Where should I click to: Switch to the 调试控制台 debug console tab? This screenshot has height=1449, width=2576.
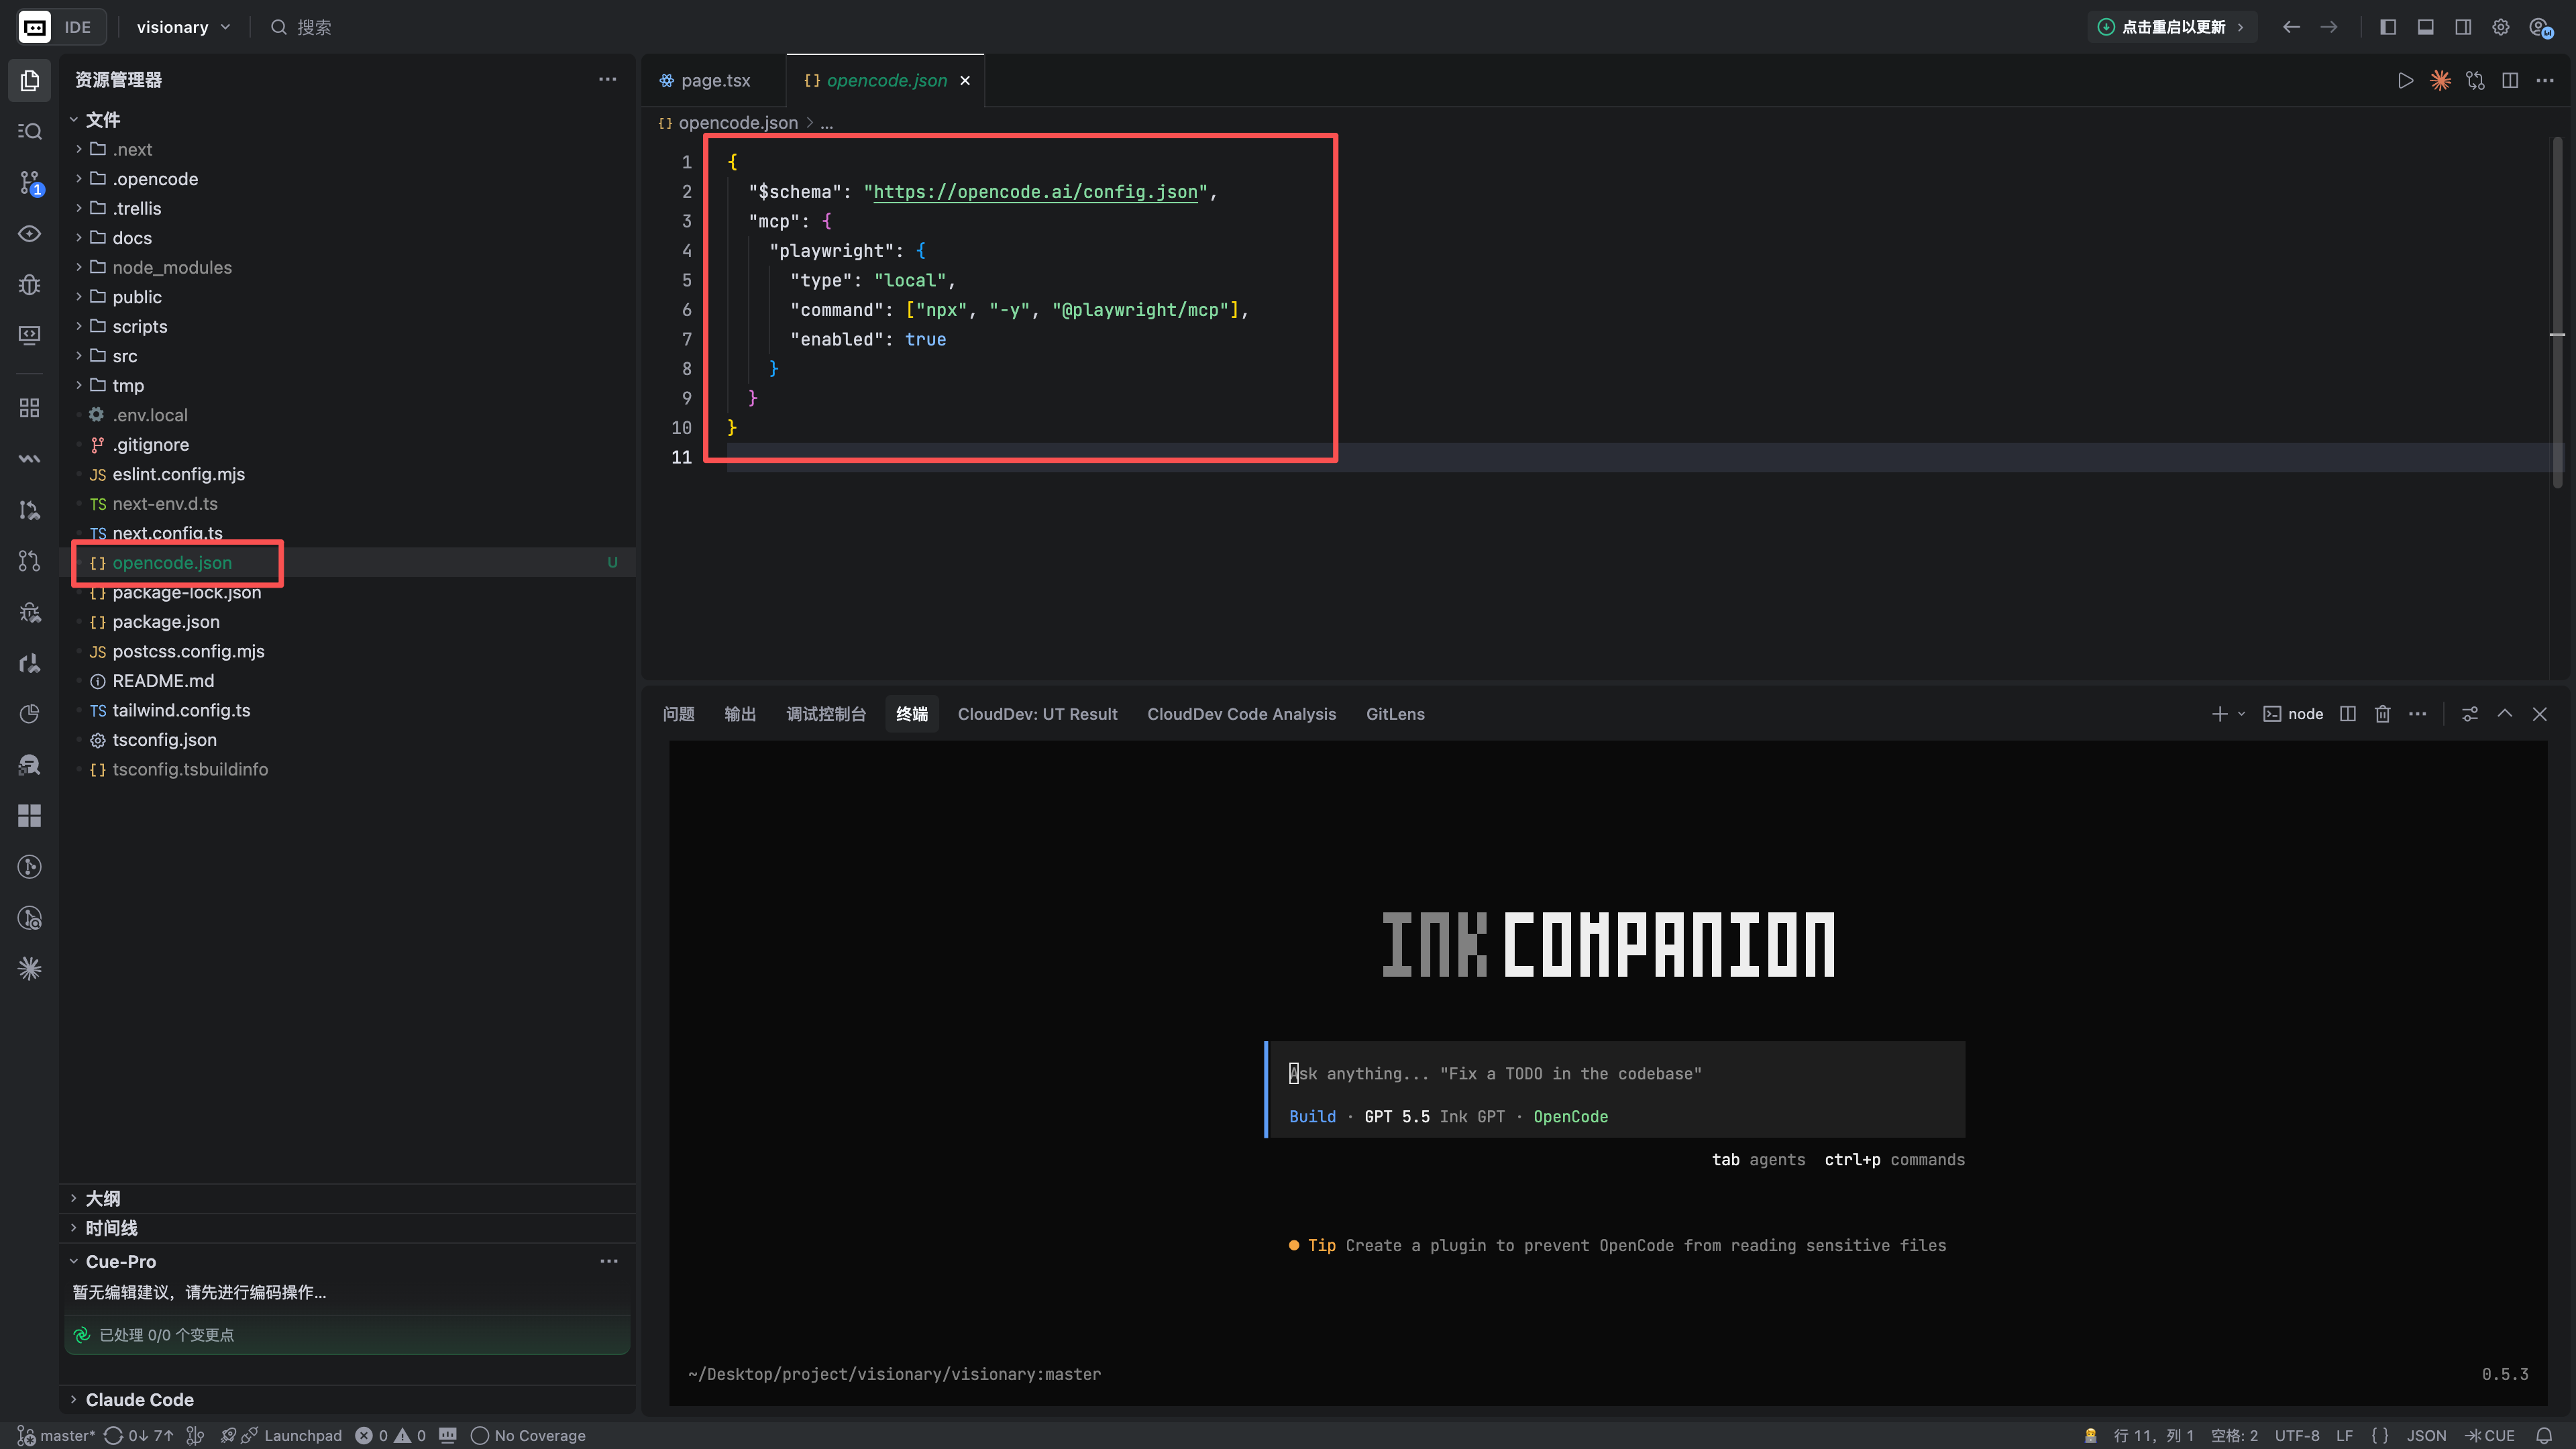[826, 713]
